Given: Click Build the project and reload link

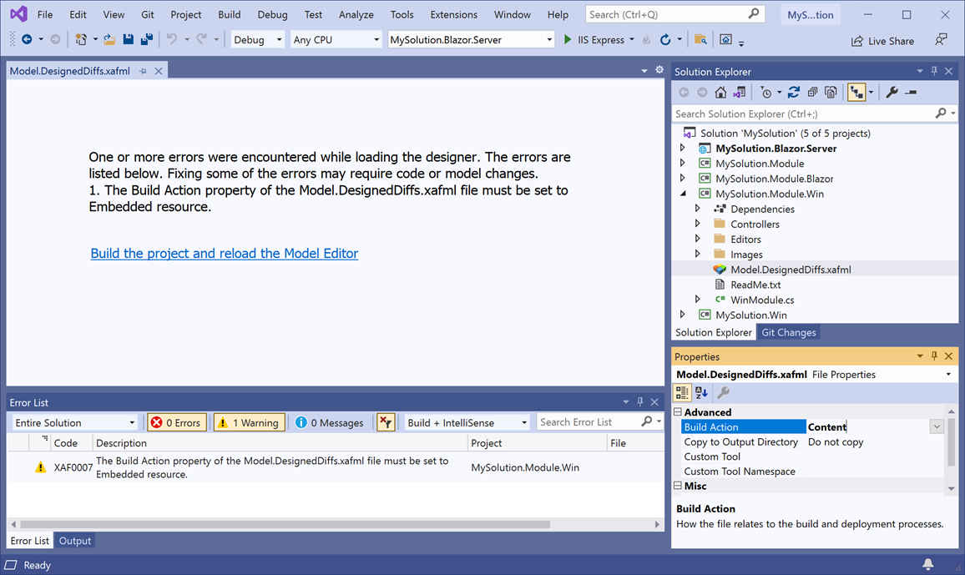Looking at the screenshot, I should point(224,254).
